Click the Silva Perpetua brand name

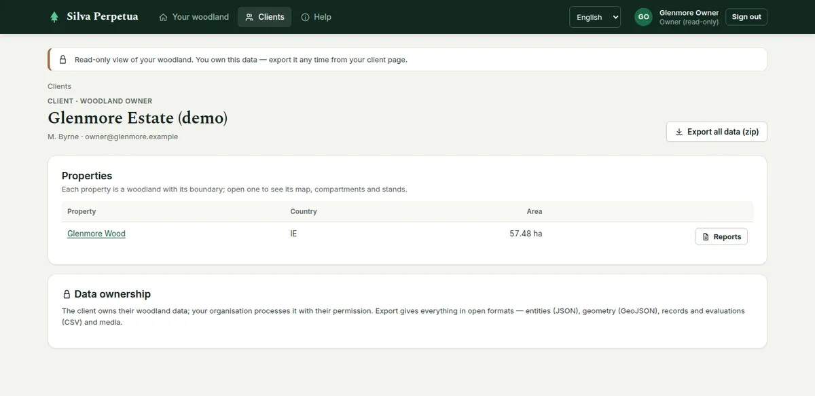click(x=103, y=17)
